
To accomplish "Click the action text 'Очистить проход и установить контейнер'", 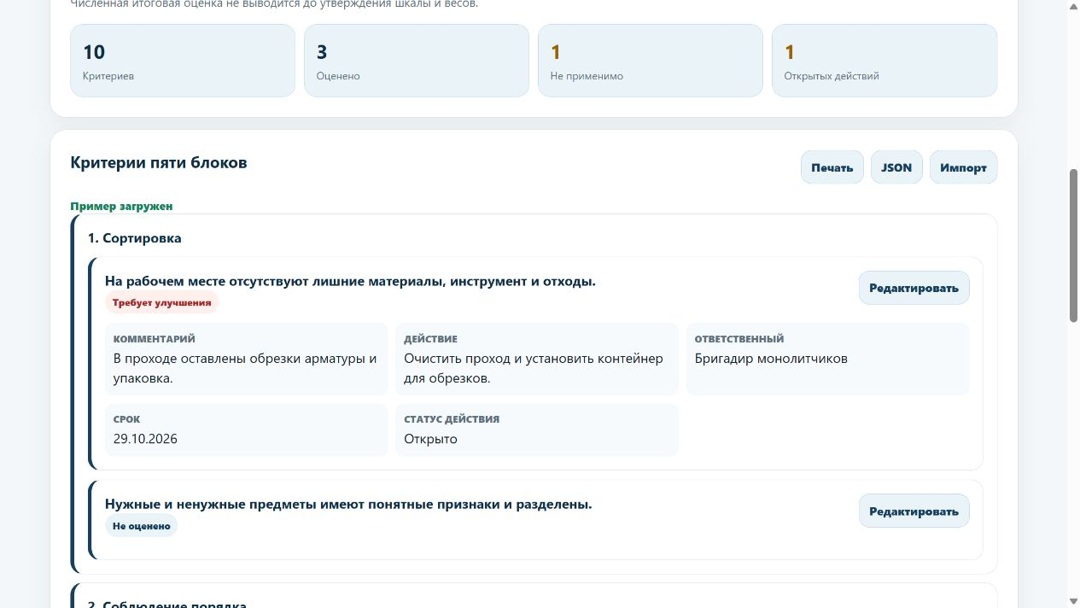I will click(534, 368).
